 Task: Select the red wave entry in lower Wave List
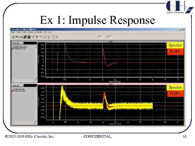tap(19, 91)
